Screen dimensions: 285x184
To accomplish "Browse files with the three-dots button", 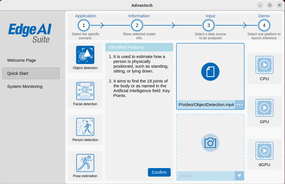I will (239, 105).
